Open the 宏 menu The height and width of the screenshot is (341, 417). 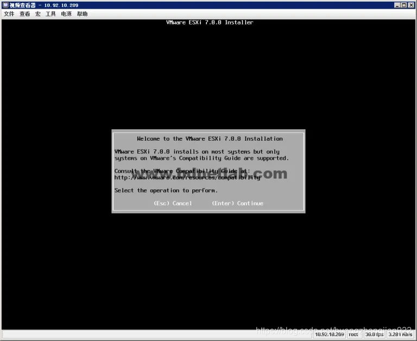tap(38, 14)
